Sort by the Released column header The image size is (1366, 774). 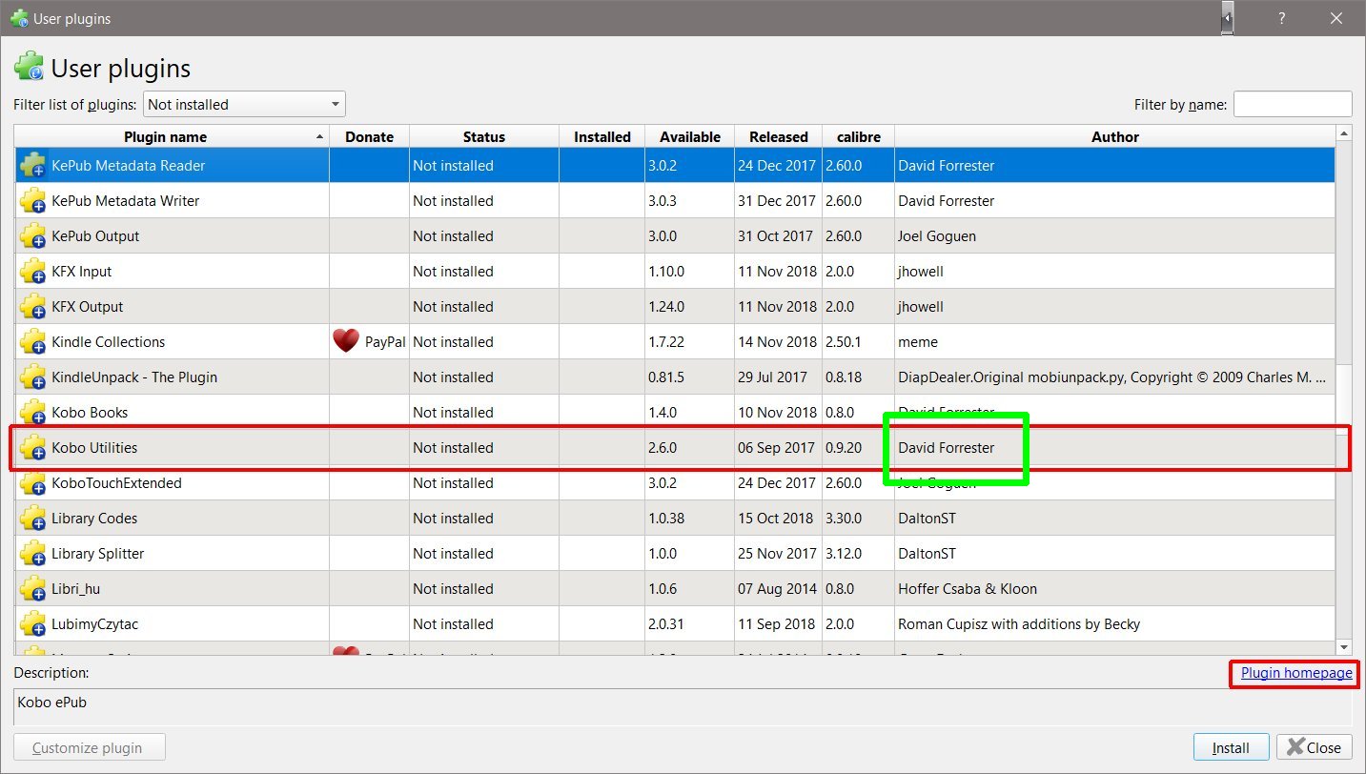pos(779,136)
